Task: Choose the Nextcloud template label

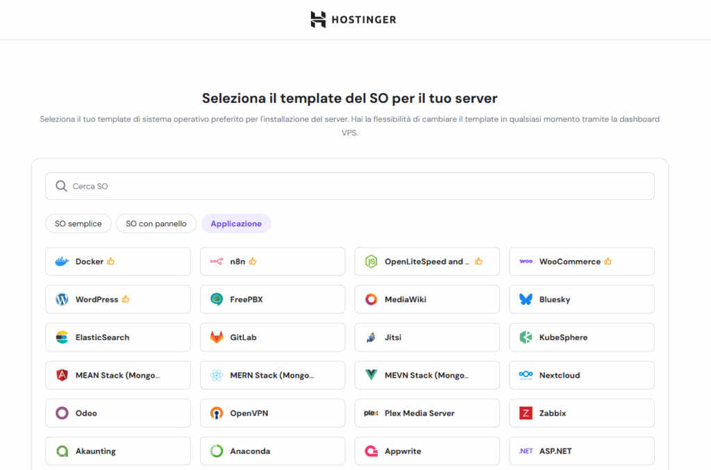Action: [x=560, y=376]
